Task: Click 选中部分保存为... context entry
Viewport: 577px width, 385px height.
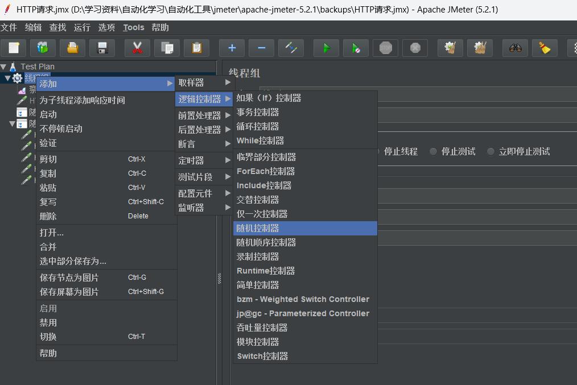Action: click(x=106, y=262)
